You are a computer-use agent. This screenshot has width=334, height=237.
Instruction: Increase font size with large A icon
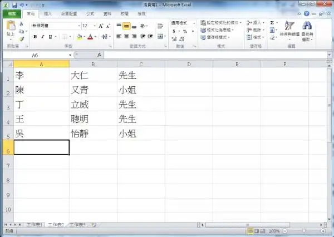(x=101, y=26)
